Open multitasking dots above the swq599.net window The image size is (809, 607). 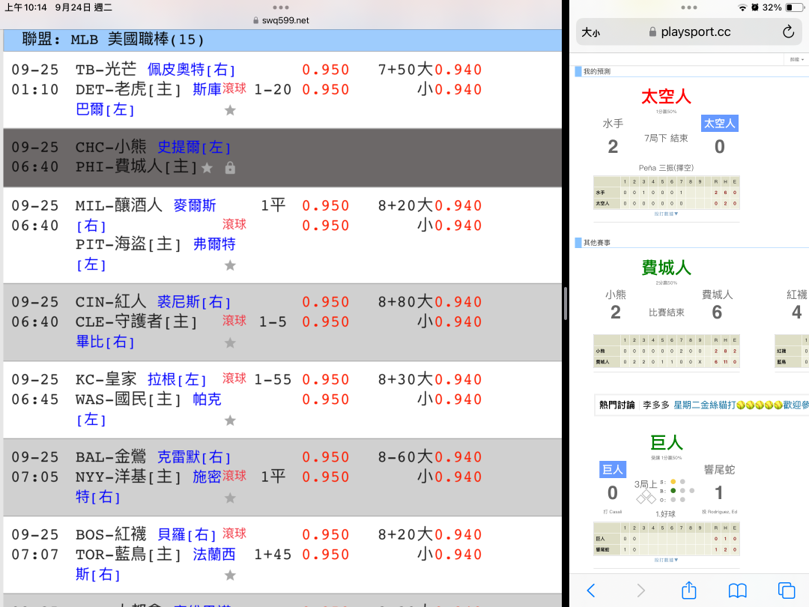click(281, 7)
